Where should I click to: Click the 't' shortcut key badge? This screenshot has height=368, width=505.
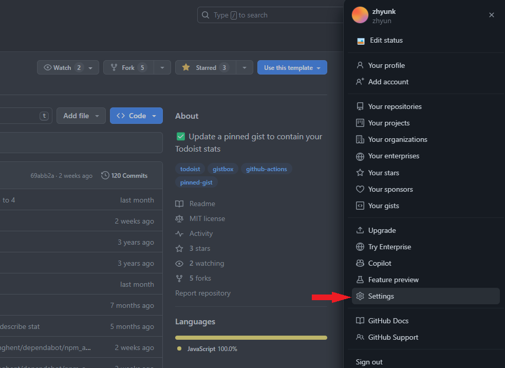click(44, 116)
